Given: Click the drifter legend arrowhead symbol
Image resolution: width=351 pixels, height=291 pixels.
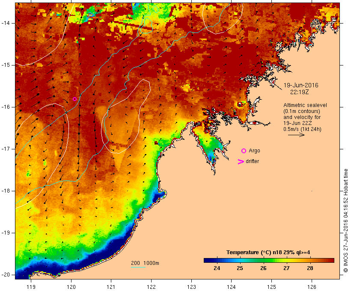Looking at the screenshot, I should (x=241, y=162).
